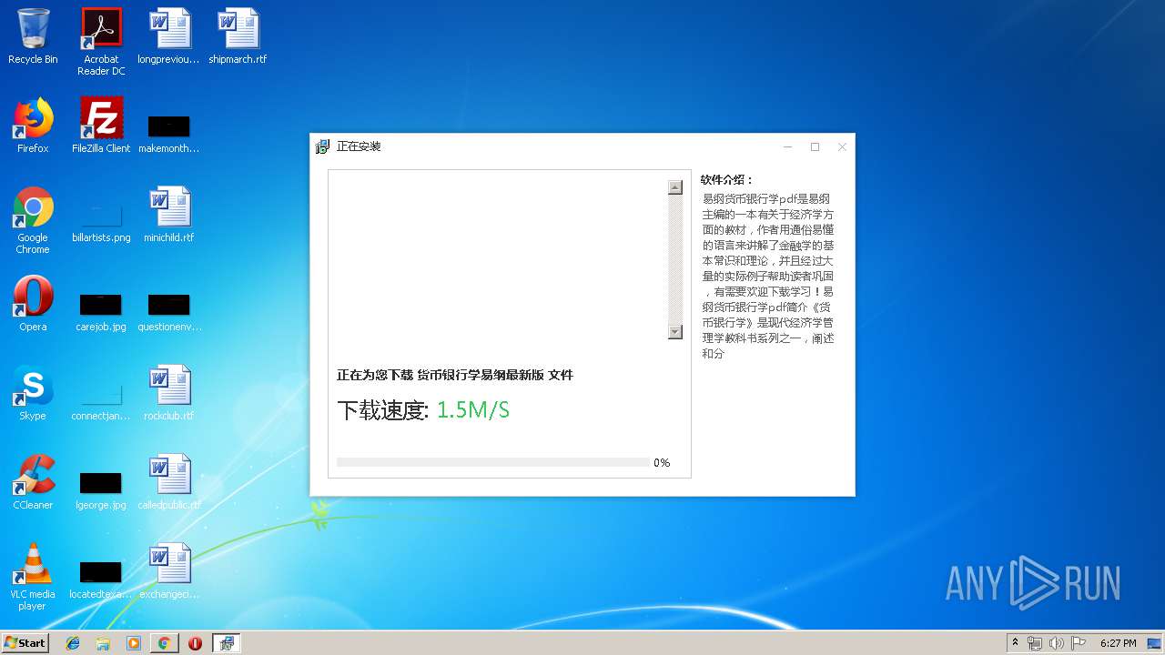The width and height of the screenshot is (1165, 655).
Task: Click 正在为您下载 货币银行学易纲最新版 文件 label
Action: (x=455, y=375)
